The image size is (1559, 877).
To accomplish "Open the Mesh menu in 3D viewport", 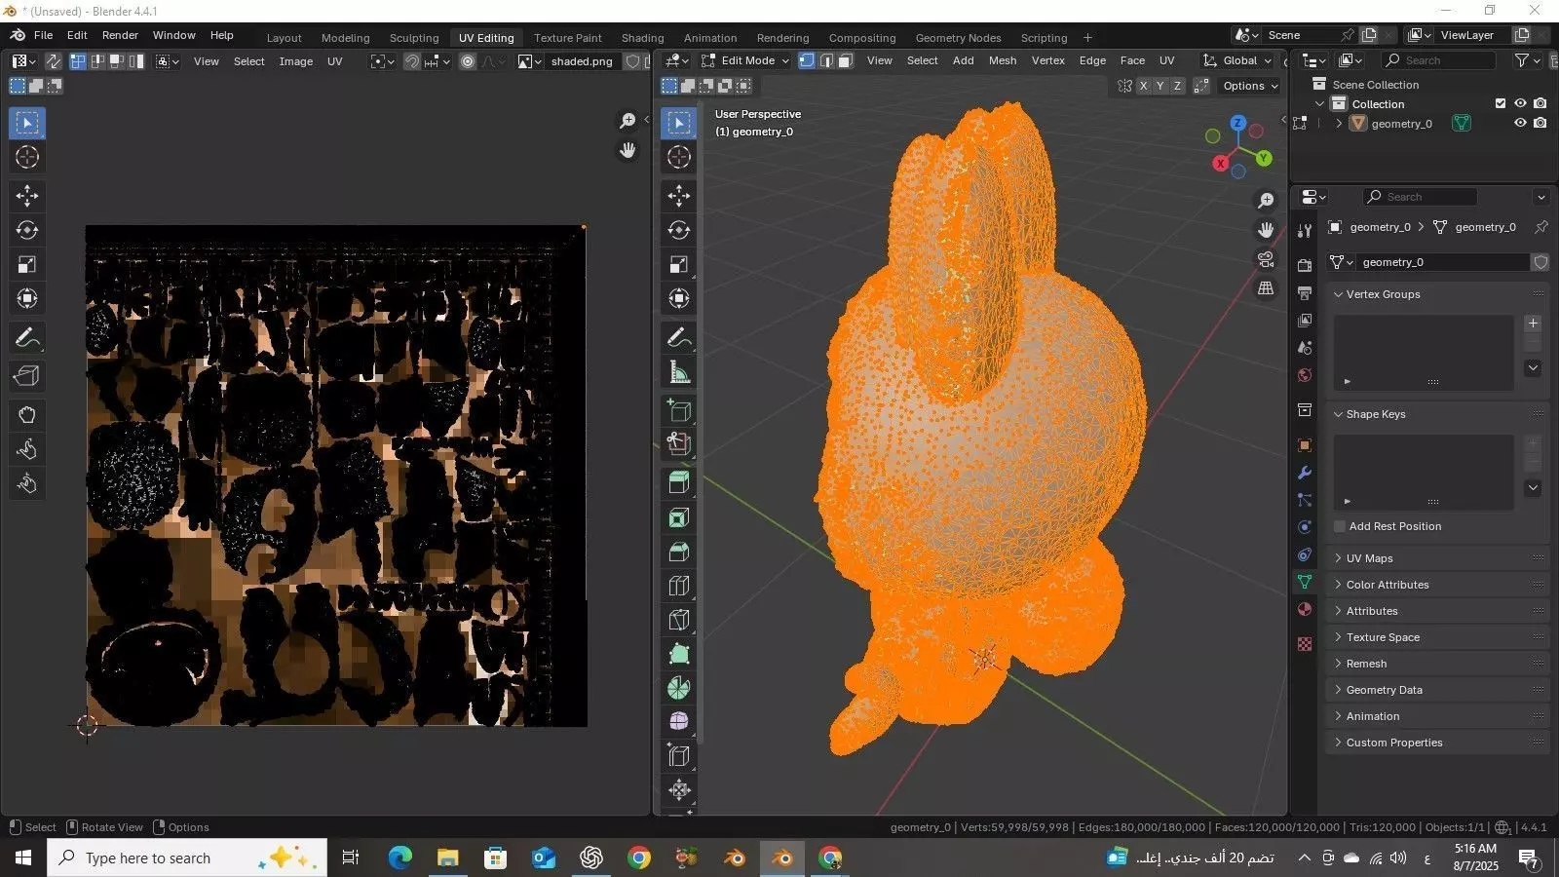I will click(x=1003, y=60).
